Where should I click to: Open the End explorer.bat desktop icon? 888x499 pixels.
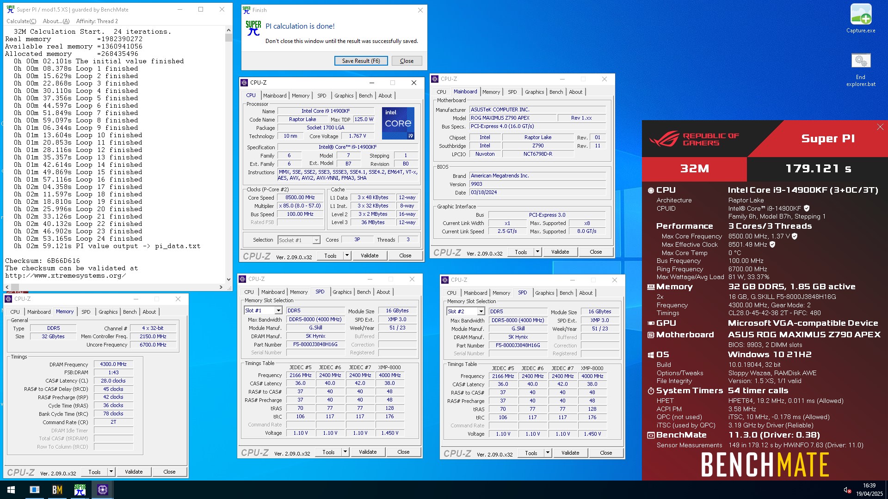(x=861, y=69)
